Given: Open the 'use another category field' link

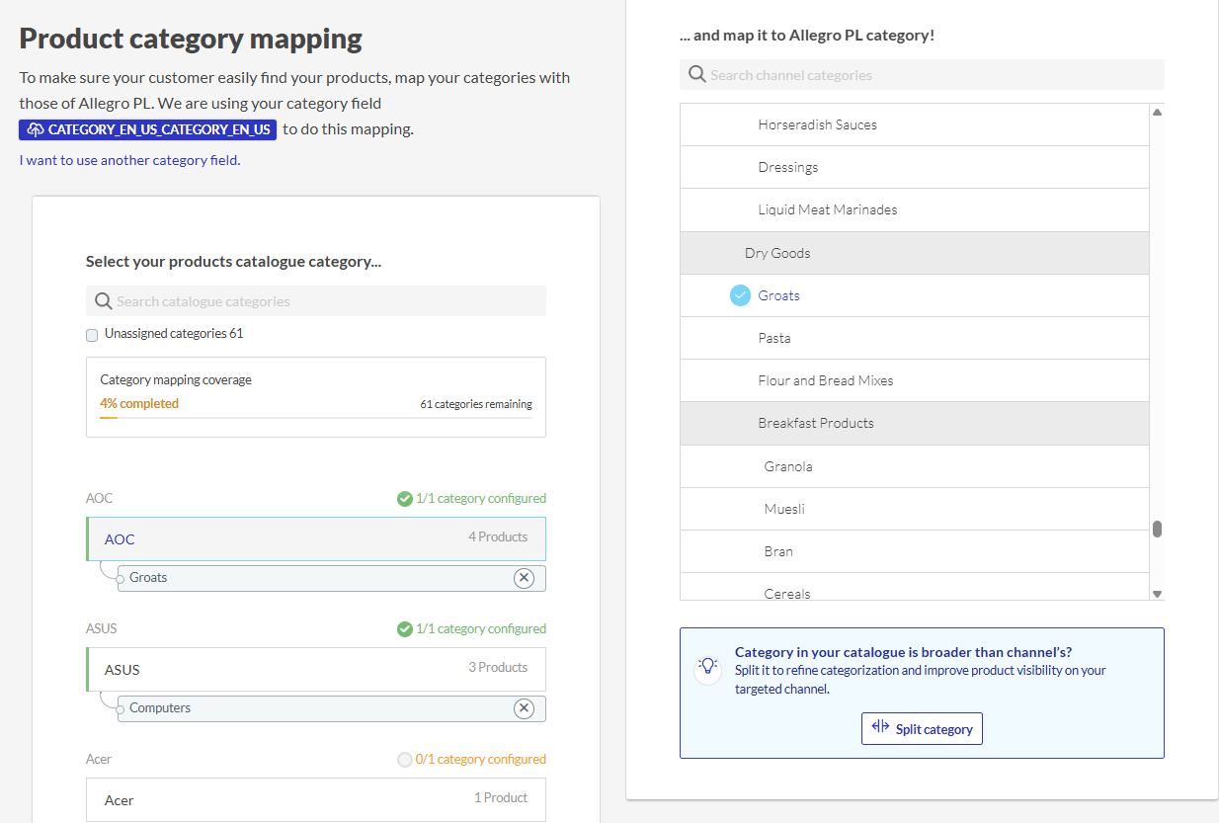Looking at the screenshot, I should [129, 160].
